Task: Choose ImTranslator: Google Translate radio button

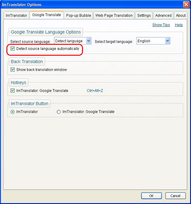Action: point(59,112)
